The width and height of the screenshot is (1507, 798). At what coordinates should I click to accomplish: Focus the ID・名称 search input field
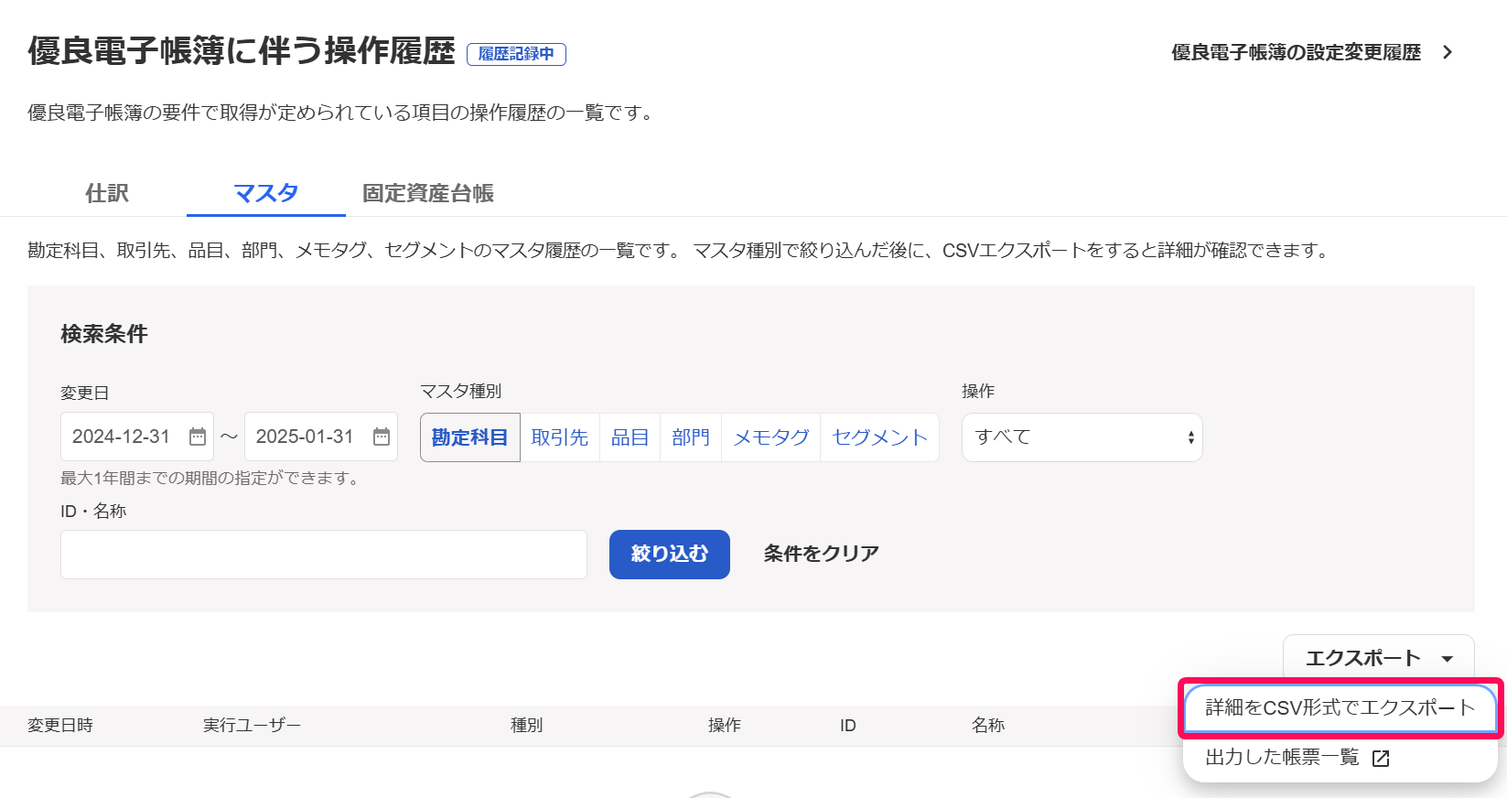pos(324,555)
